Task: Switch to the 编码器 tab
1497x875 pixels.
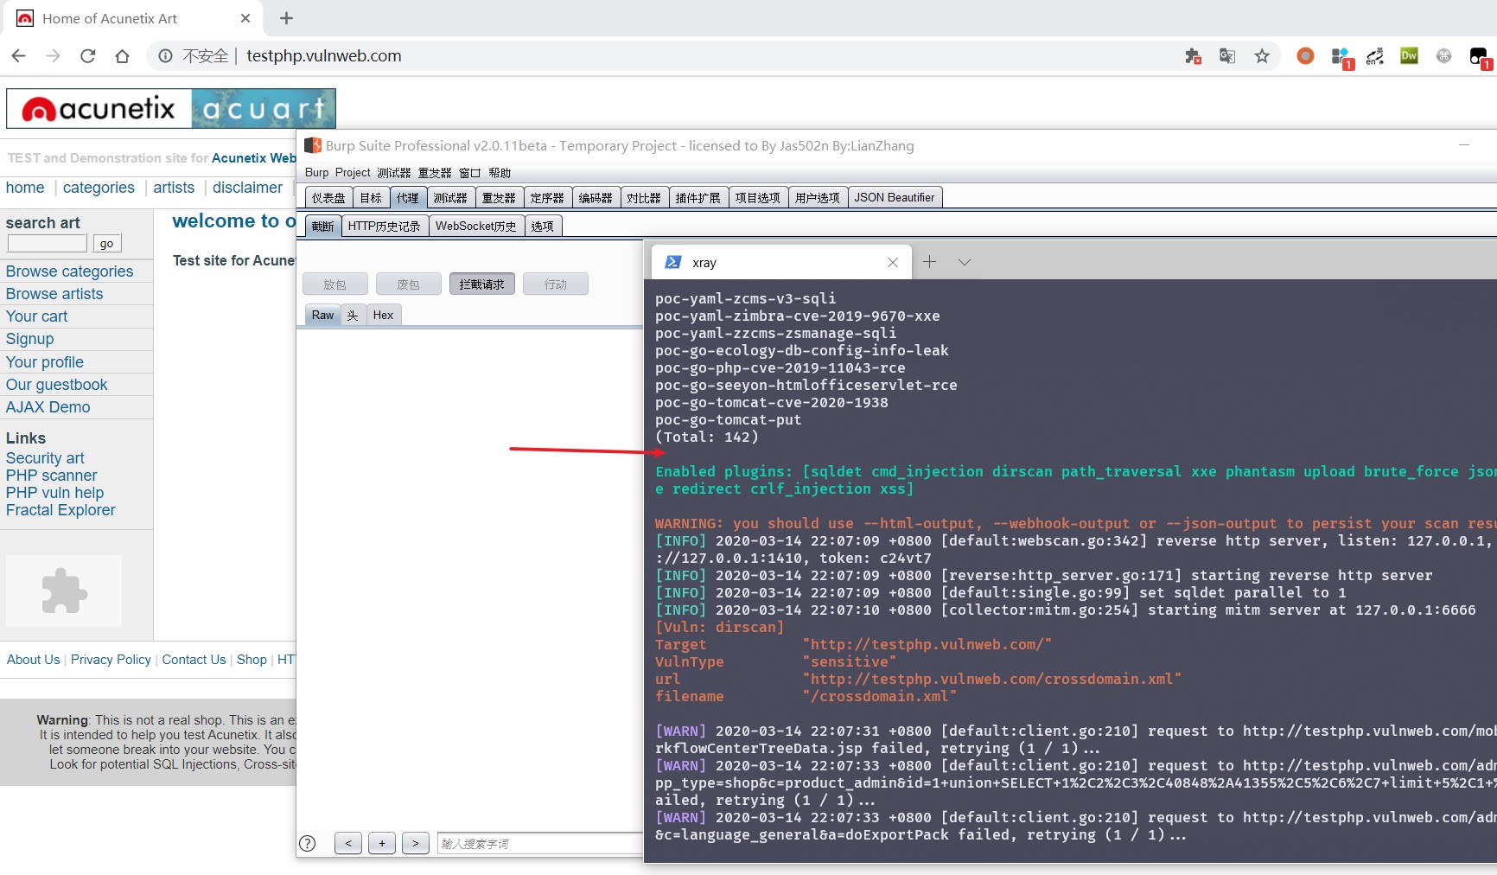Action: tap(596, 198)
